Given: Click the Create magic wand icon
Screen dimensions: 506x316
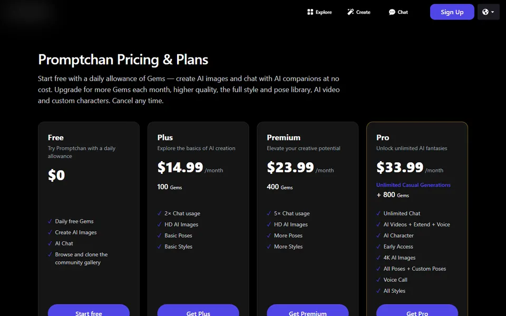Looking at the screenshot, I should [x=351, y=12].
